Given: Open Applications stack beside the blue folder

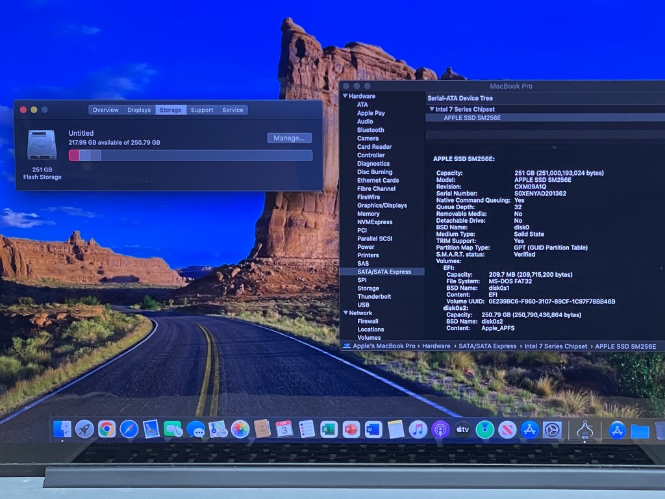Looking at the screenshot, I should coord(617,430).
